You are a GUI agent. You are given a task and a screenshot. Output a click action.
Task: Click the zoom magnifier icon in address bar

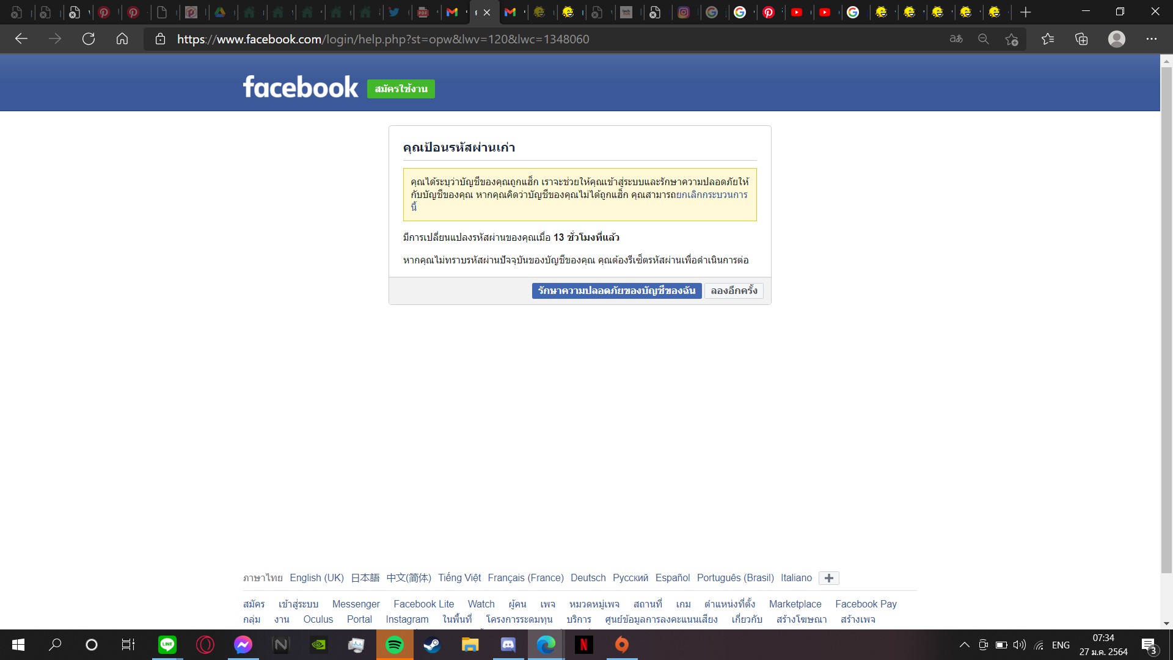(x=984, y=39)
